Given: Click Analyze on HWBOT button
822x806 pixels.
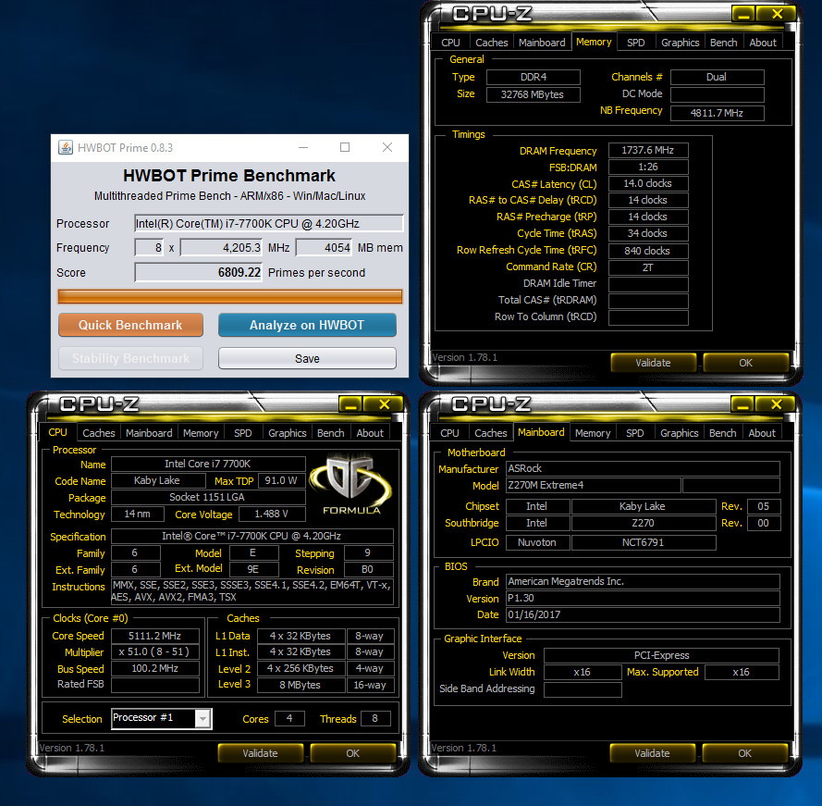Looking at the screenshot, I should tap(307, 325).
